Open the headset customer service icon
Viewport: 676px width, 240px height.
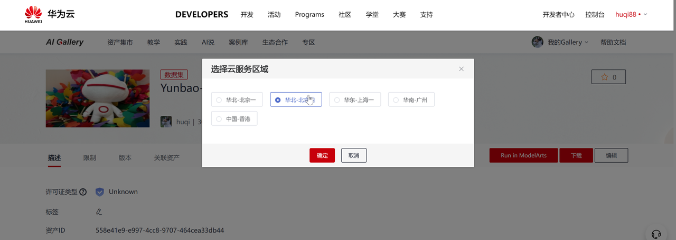coord(656,234)
